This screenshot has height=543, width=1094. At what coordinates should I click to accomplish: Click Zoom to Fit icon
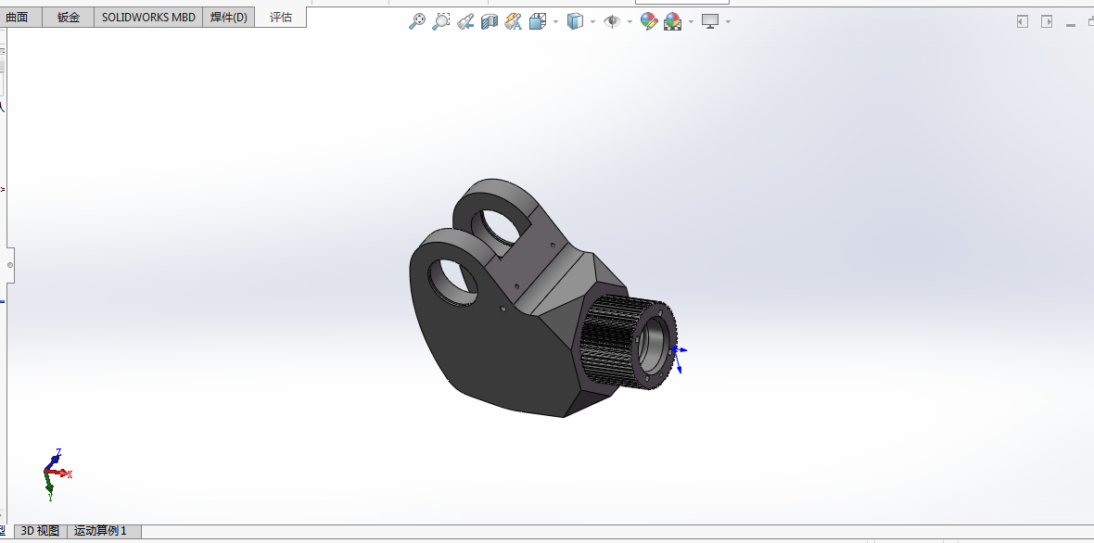point(417,21)
